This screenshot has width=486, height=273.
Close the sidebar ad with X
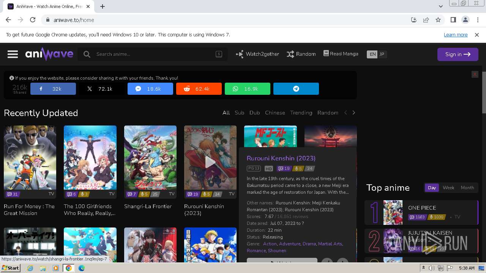pyautogui.click(x=475, y=74)
